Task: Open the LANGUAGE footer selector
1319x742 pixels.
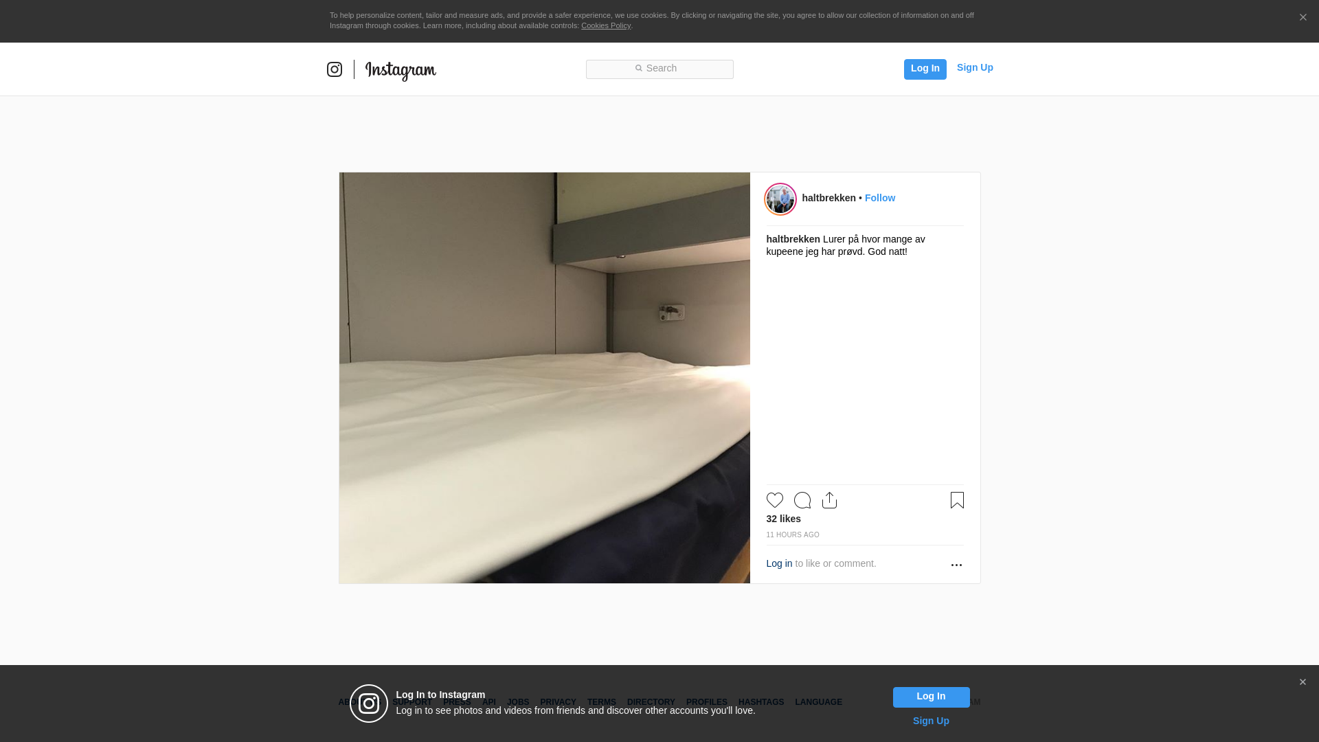Action: point(819,702)
